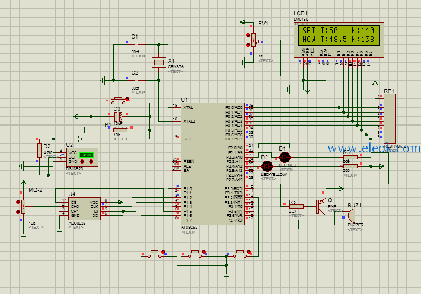
Task: Click the U1 component label
Action: (184, 100)
